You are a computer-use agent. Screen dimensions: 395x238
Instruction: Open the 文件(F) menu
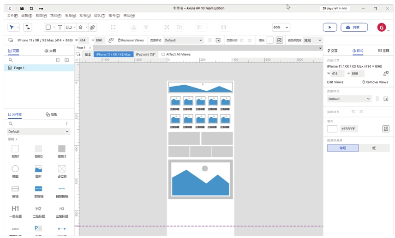[12, 16]
